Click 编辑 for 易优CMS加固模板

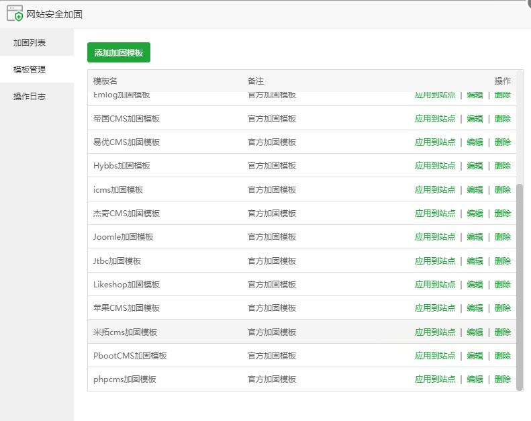475,142
